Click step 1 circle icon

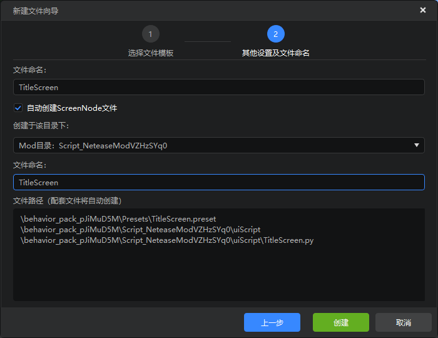tap(151, 34)
